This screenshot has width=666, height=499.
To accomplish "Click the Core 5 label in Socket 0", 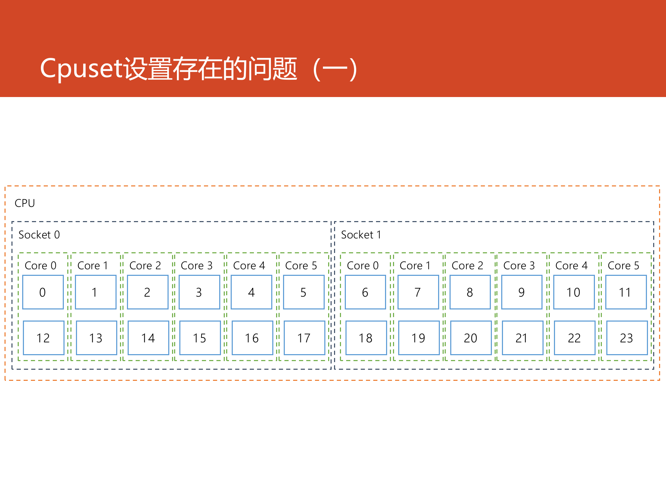I will (x=301, y=265).
